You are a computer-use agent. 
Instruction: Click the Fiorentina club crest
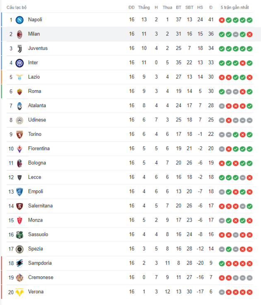pyautogui.click(x=19, y=149)
